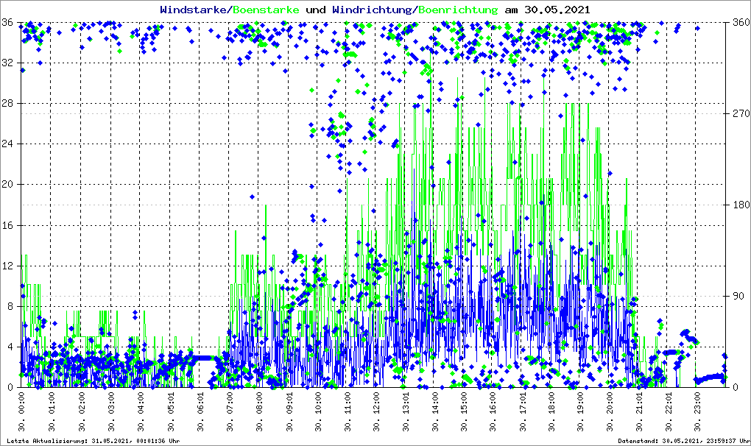Viewport: 751px width, 446px height.
Task: Click the 20 value on left axis
Action: pos(9,185)
